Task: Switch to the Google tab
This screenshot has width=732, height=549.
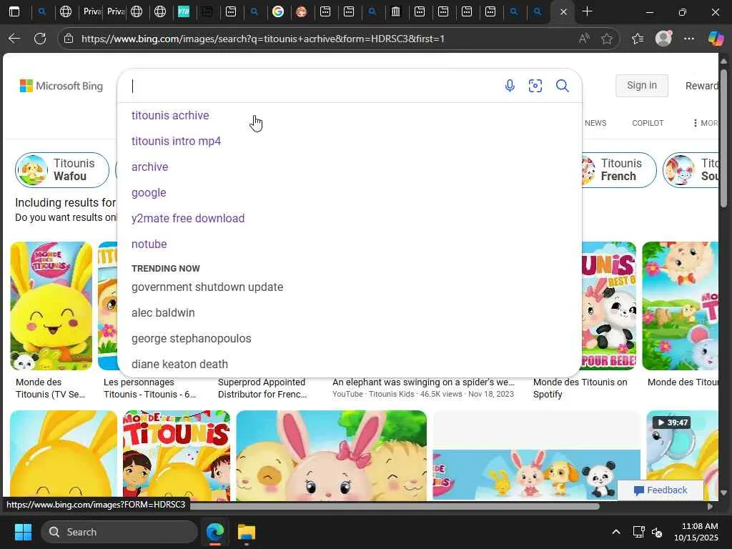Action: point(278,11)
